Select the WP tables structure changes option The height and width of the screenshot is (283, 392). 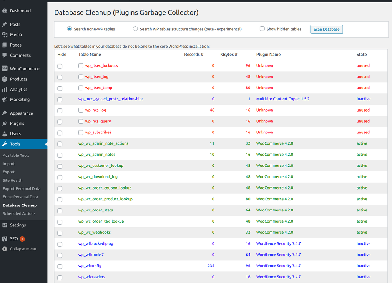point(135,29)
